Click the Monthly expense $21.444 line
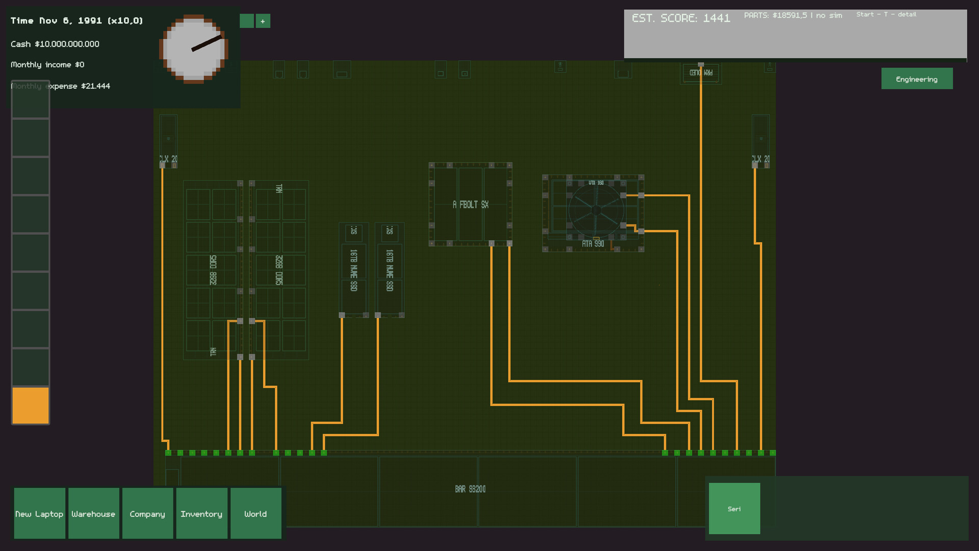This screenshot has height=551, width=979. click(60, 86)
